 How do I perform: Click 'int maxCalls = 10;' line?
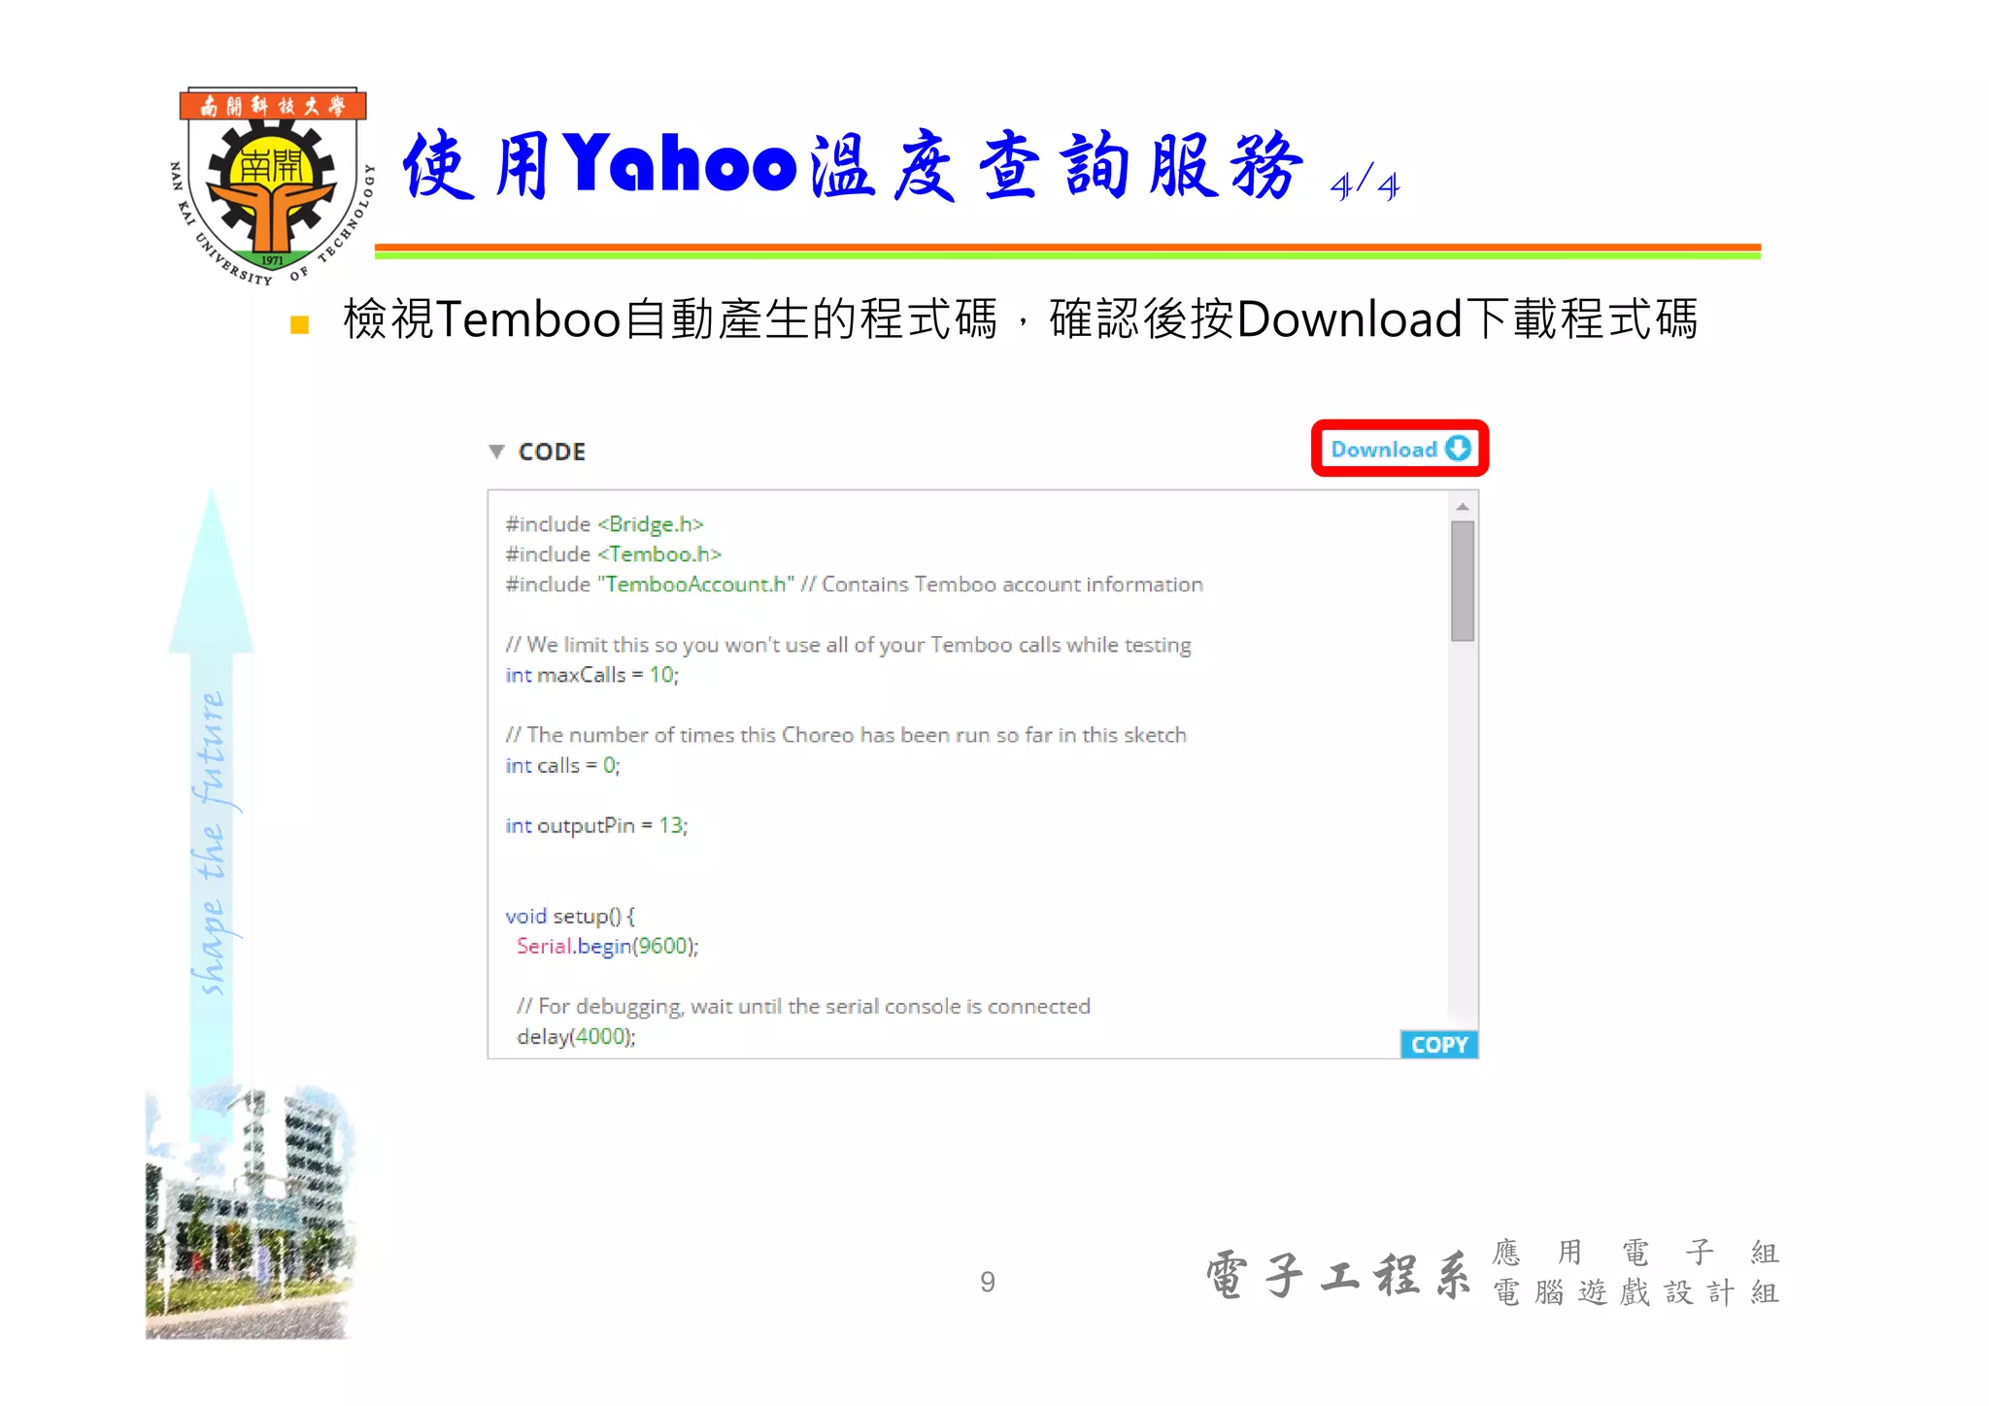point(591,675)
